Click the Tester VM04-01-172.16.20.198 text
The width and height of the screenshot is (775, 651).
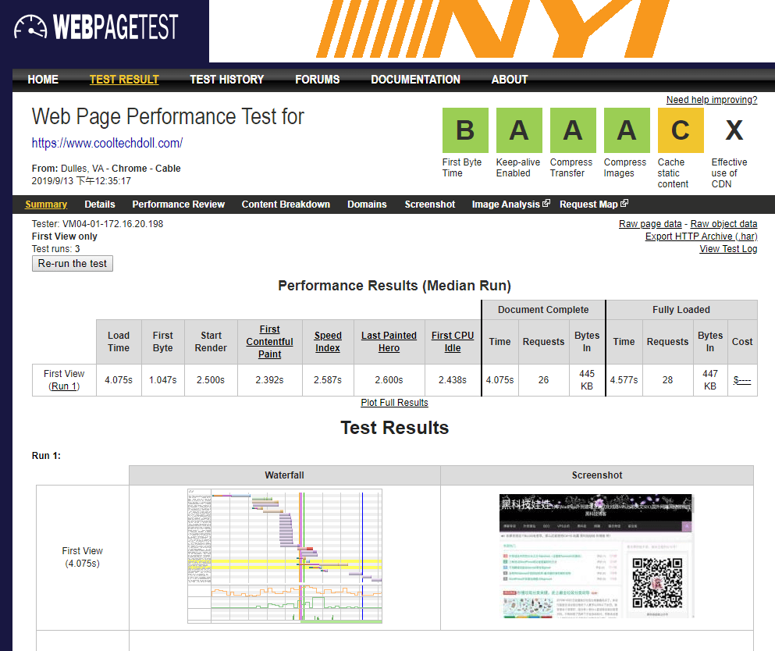[98, 224]
